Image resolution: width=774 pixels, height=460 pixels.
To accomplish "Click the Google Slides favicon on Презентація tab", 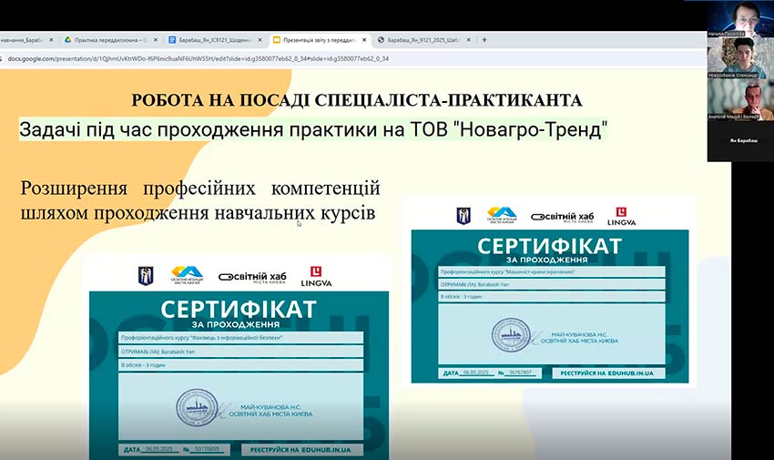I will click(x=277, y=40).
